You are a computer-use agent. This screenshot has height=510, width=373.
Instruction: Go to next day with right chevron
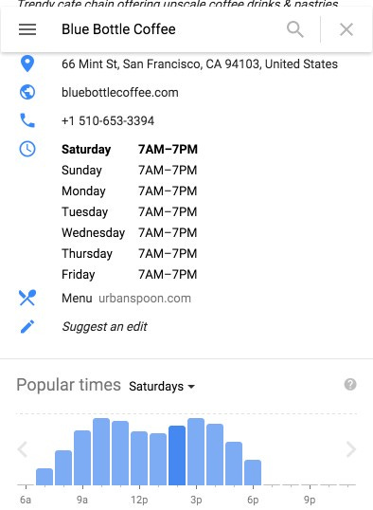pyautogui.click(x=351, y=449)
